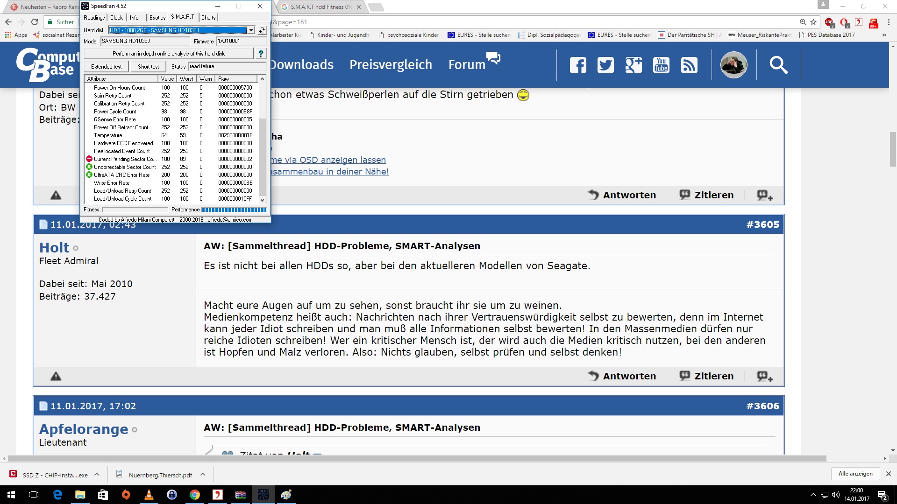Click the report warning triangle under Holt's post
This screenshot has width=897, height=504.
(56, 376)
